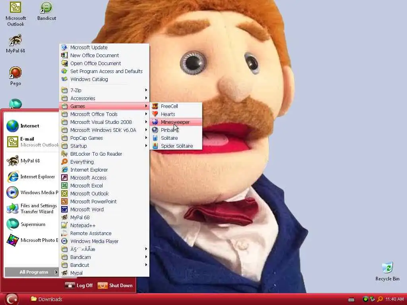Click the All Programs button

[31, 272]
